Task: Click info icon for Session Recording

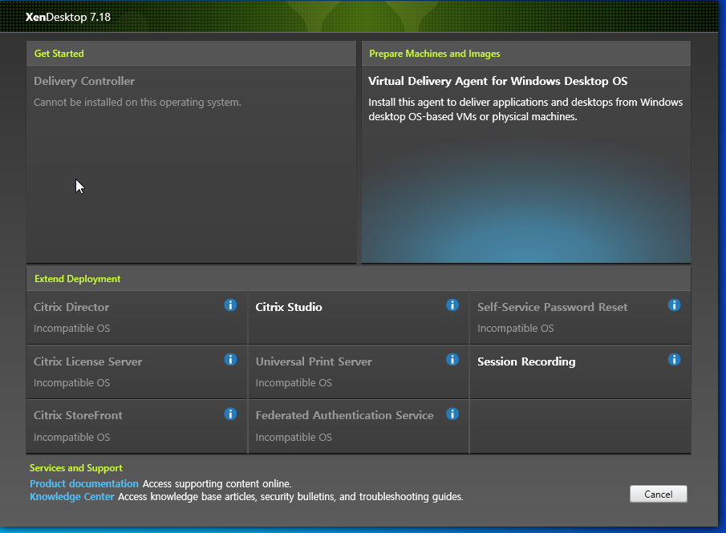Action: tap(674, 360)
